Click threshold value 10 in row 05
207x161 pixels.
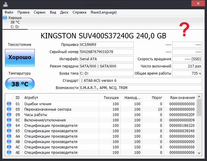tap(160, 109)
